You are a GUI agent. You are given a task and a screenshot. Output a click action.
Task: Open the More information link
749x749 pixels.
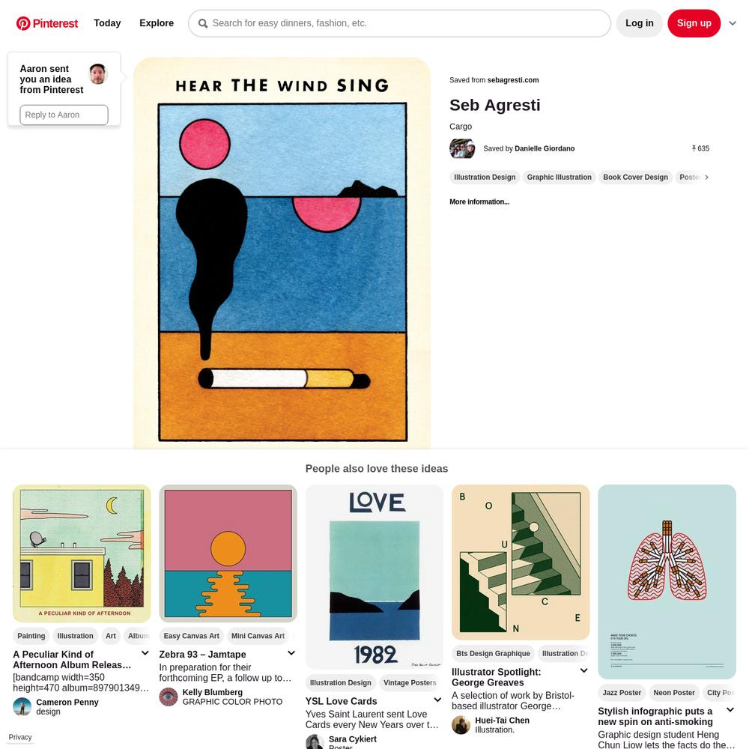(479, 202)
